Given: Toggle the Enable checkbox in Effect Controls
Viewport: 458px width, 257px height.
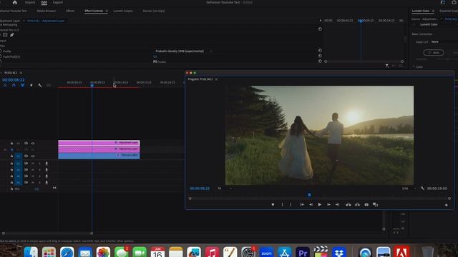Looking at the screenshot, I should click(x=155, y=62).
